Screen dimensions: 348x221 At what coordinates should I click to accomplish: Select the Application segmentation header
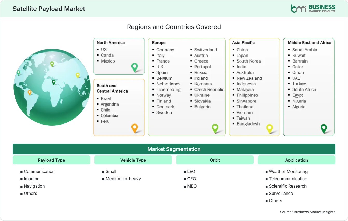(296, 160)
